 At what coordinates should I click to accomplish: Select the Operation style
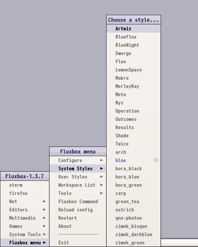(x=134, y=111)
